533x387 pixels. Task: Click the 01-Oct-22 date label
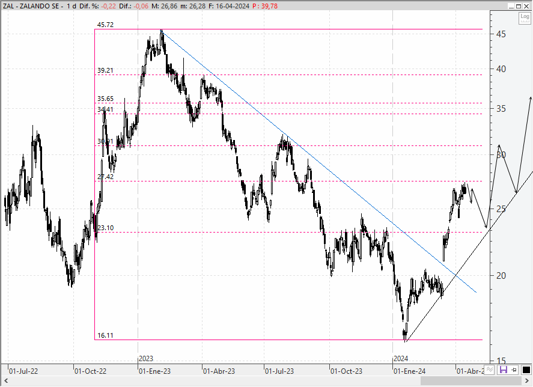coord(90,371)
